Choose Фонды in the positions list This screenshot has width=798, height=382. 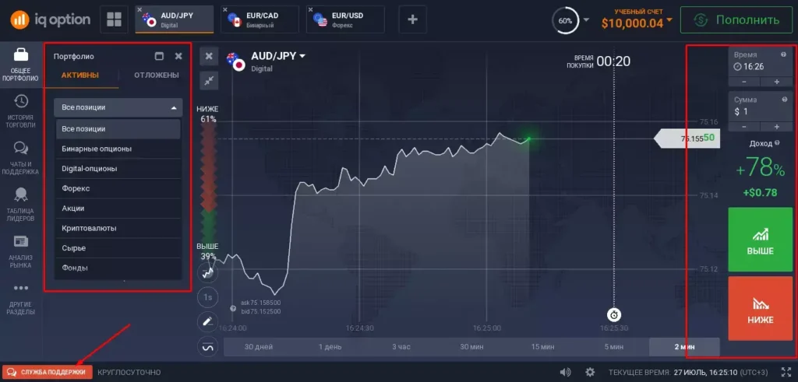(118, 268)
